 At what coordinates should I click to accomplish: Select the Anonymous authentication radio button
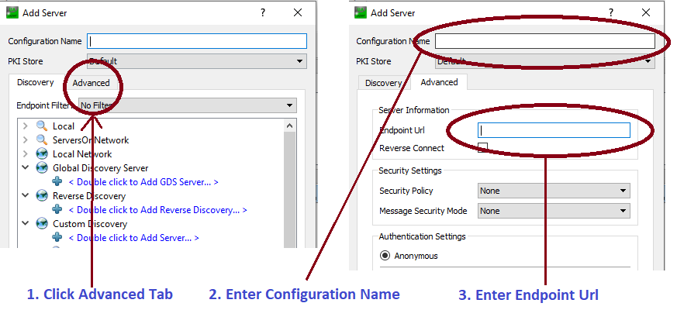click(x=385, y=256)
